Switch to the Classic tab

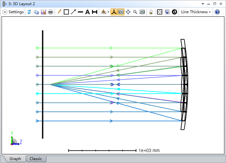coord(36,159)
